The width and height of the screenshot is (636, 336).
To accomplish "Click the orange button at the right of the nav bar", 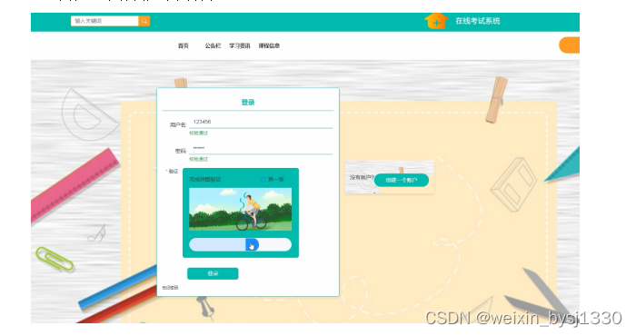I will tap(570, 45).
